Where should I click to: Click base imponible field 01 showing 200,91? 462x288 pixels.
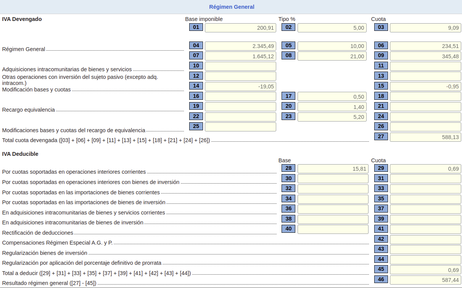tap(240, 28)
